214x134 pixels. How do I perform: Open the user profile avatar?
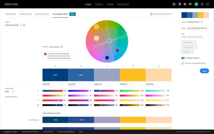click(196, 4)
